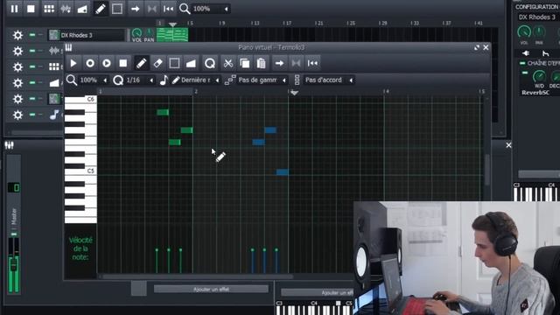
Task: Mute the third track in song editor
Action: pyautogui.click(x=32, y=66)
